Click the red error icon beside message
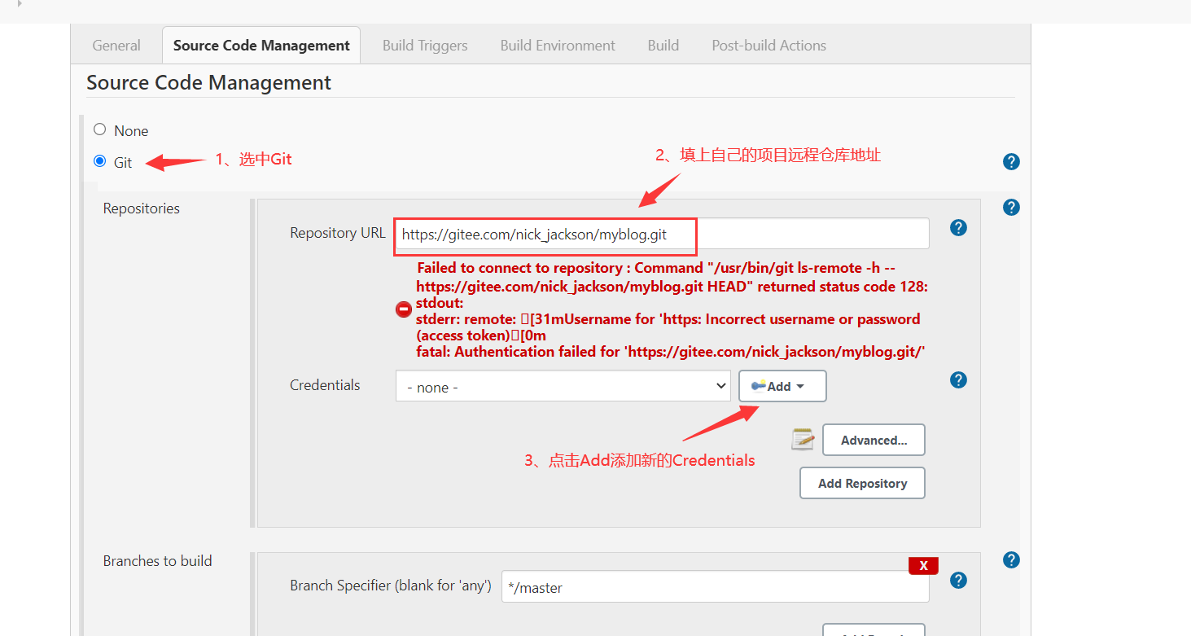This screenshot has width=1191, height=636. [404, 309]
